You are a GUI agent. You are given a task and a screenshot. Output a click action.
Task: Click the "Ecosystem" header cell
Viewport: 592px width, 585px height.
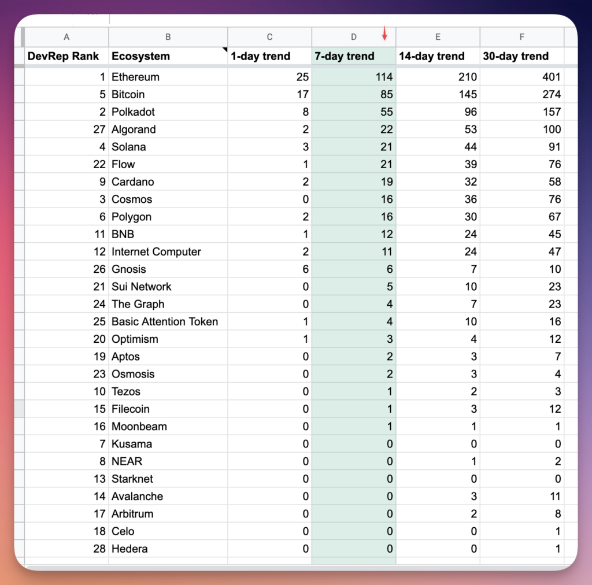tap(168, 56)
